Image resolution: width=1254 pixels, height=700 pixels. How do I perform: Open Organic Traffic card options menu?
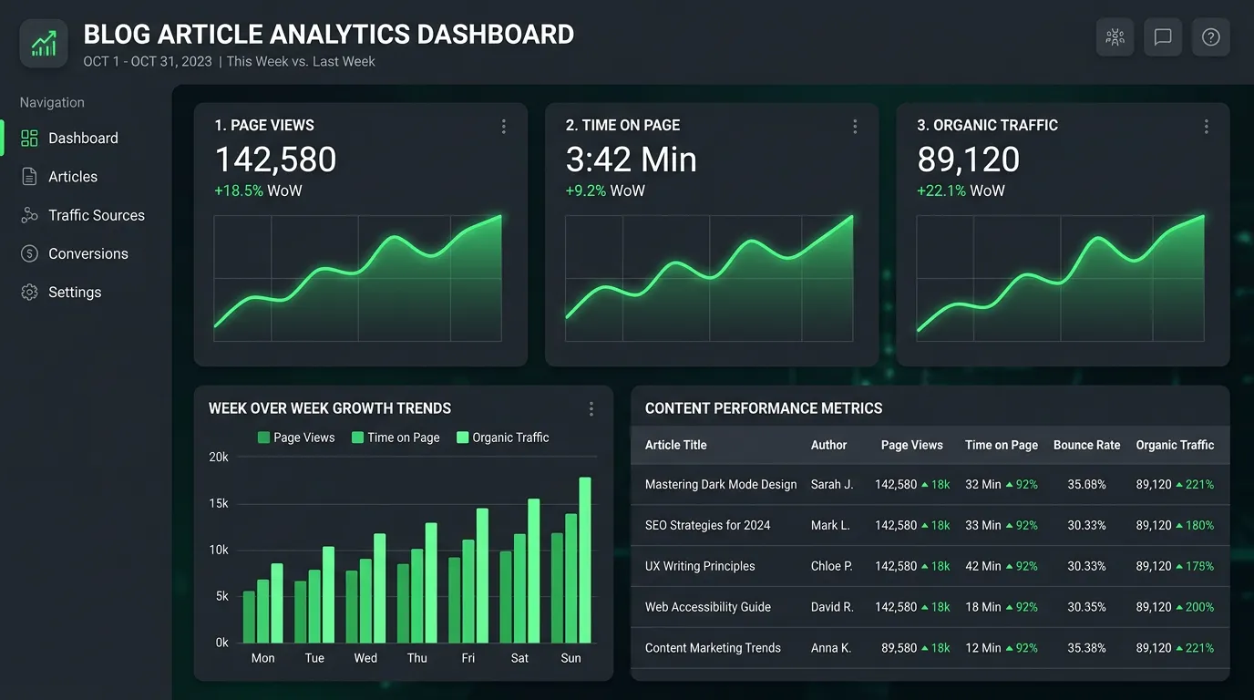pos(1207,127)
